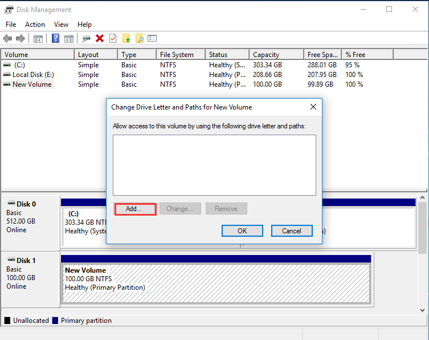This screenshot has width=429, height=340.
Task: Click the Disk 0 drive icon
Action: coord(11,203)
